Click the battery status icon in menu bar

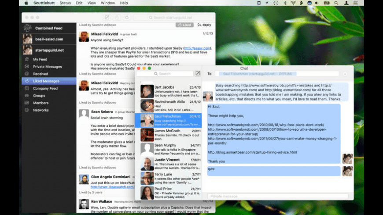tap(327, 3)
